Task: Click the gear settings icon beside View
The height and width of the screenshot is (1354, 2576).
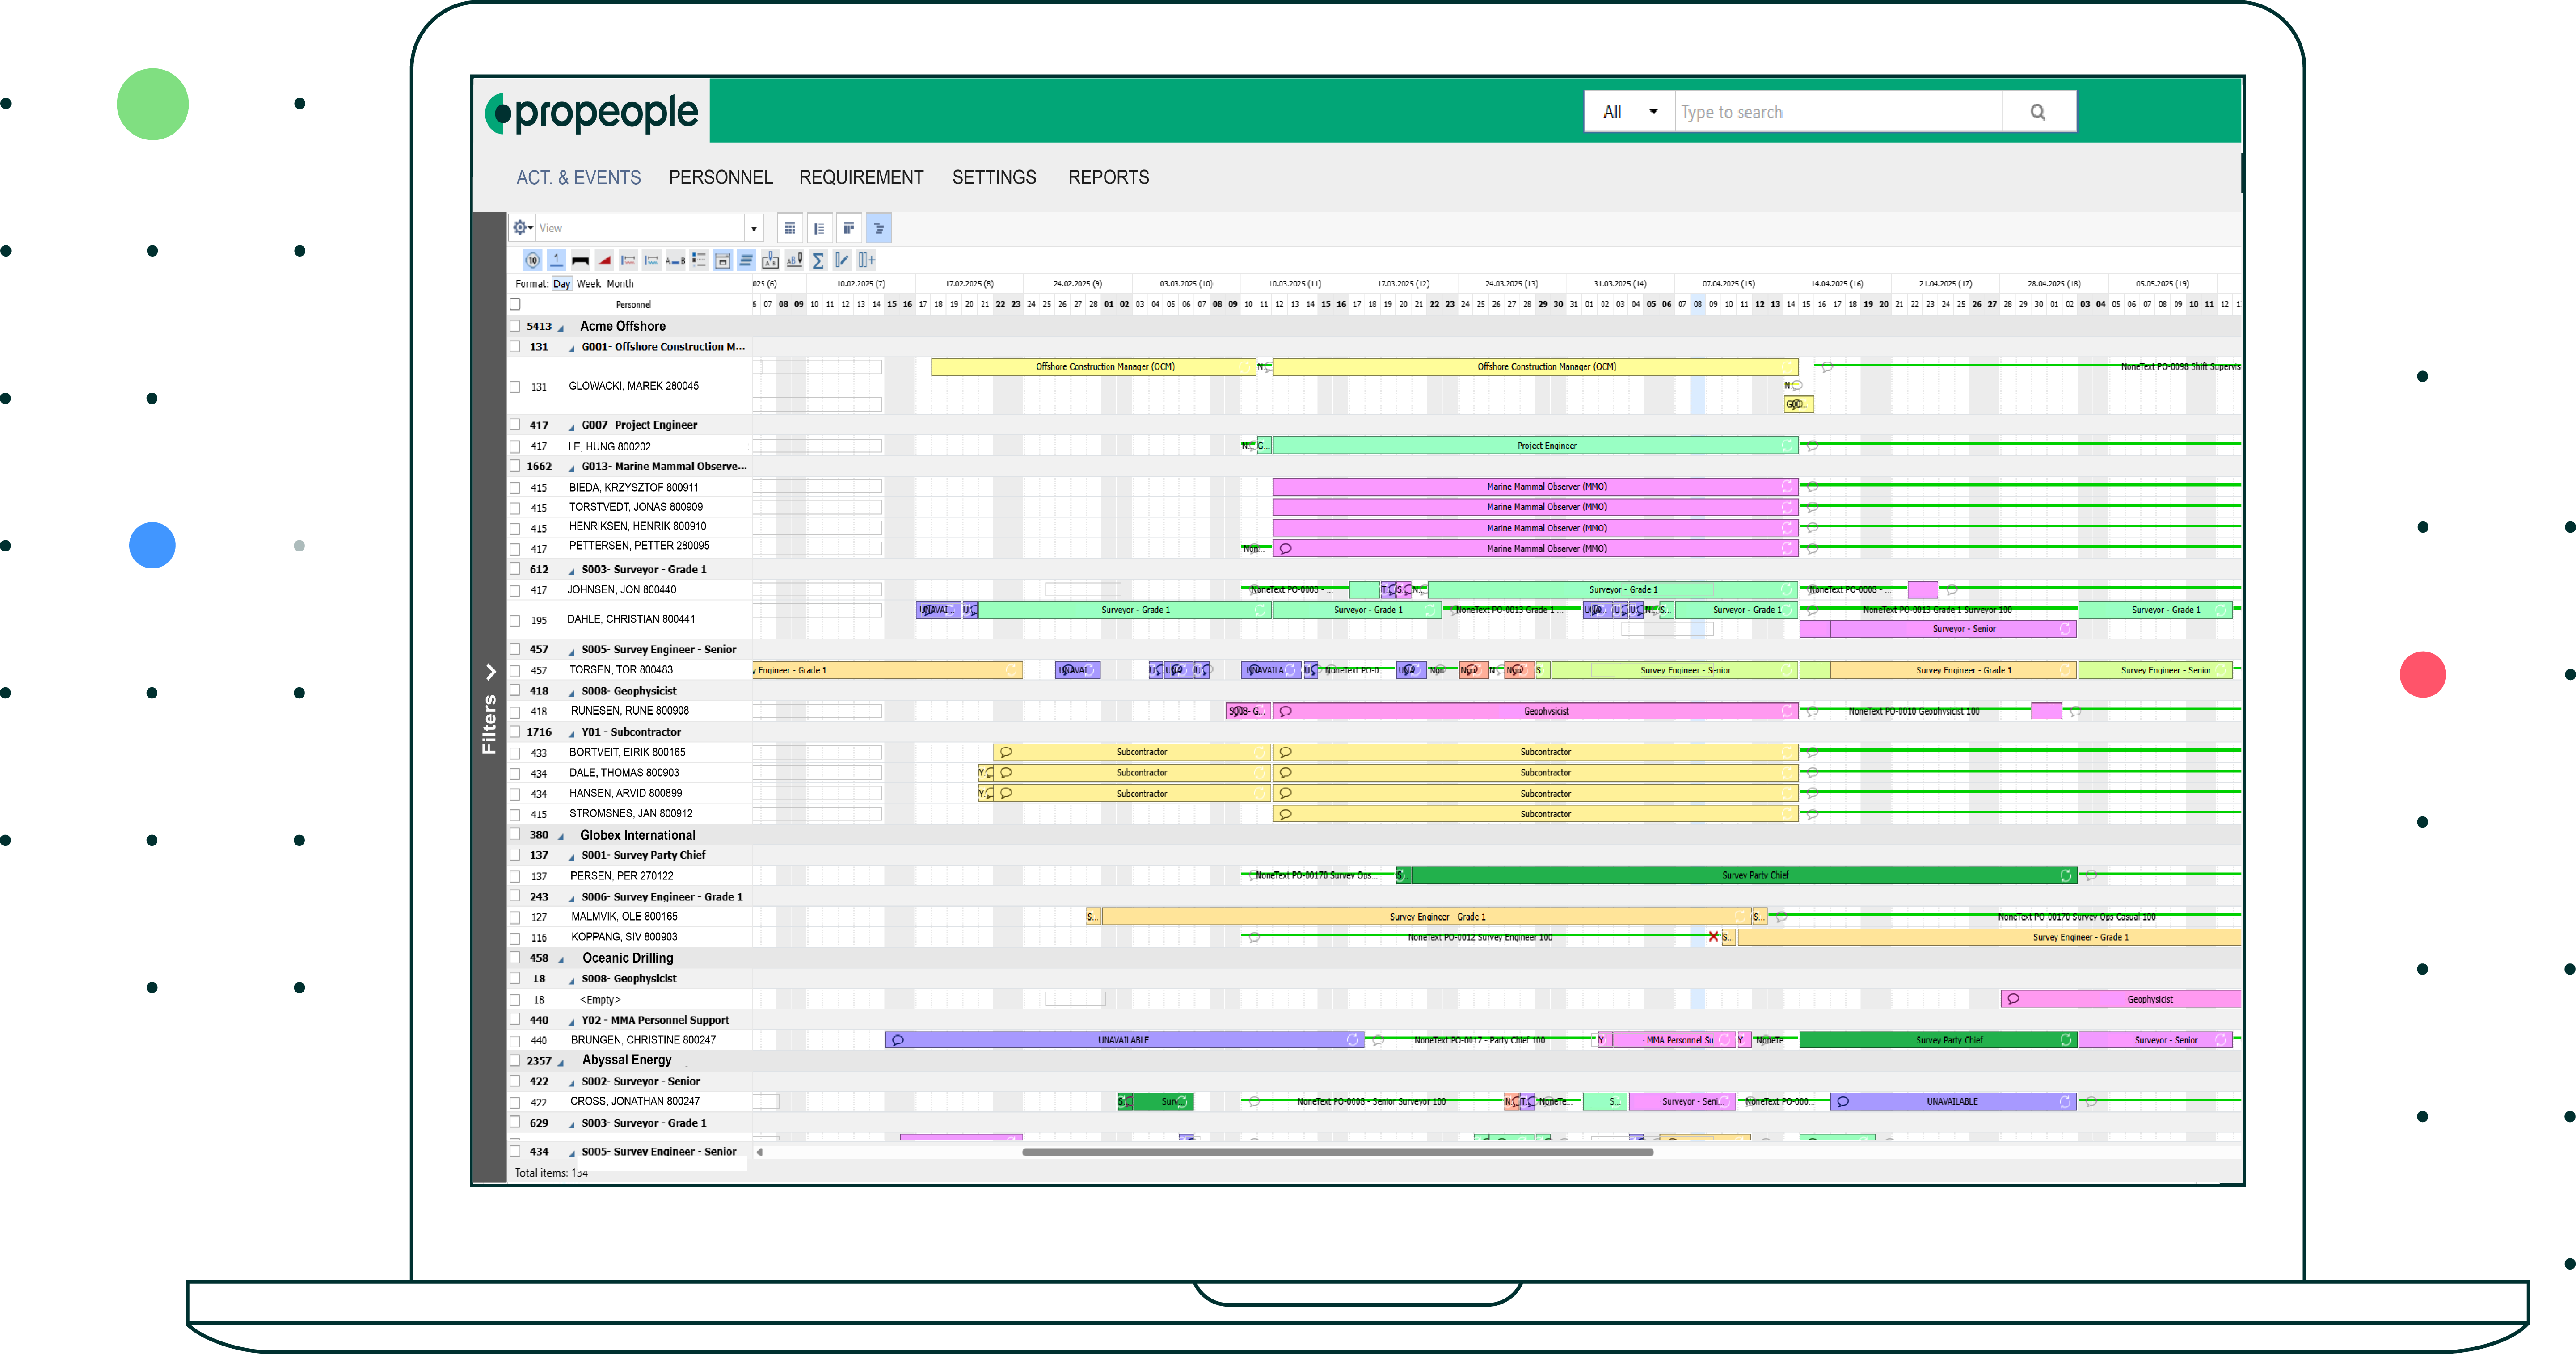Action: point(521,228)
